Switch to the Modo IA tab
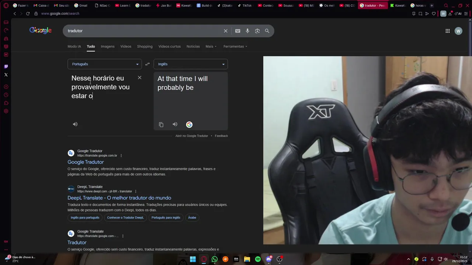This screenshot has width=472, height=265. coord(74,46)
